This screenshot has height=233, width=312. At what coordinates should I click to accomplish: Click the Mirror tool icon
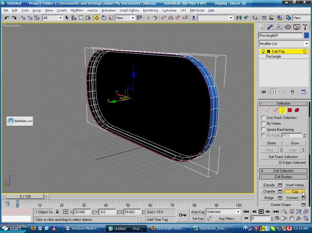[239, 18]
